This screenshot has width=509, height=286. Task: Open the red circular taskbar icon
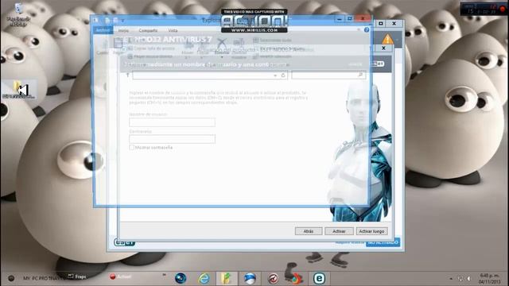pos(273,279)
